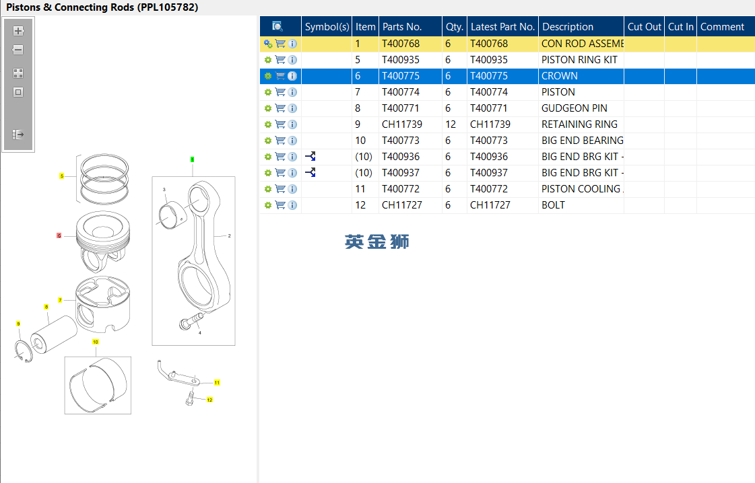Select part number T400937 in Parts No.
Viewport: 755px width, 483px height.
tap(410, 173)
